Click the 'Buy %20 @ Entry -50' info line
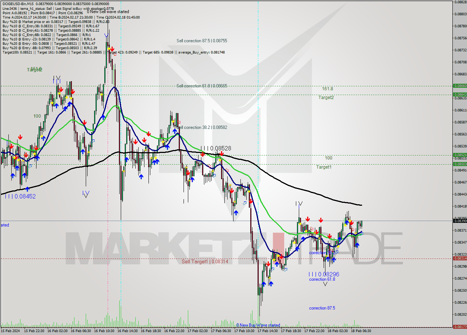 [x=49, y=43]
